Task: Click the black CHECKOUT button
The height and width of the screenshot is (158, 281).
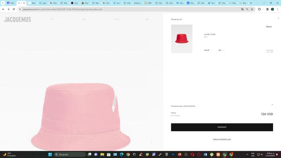Action: tap(222, 127)
